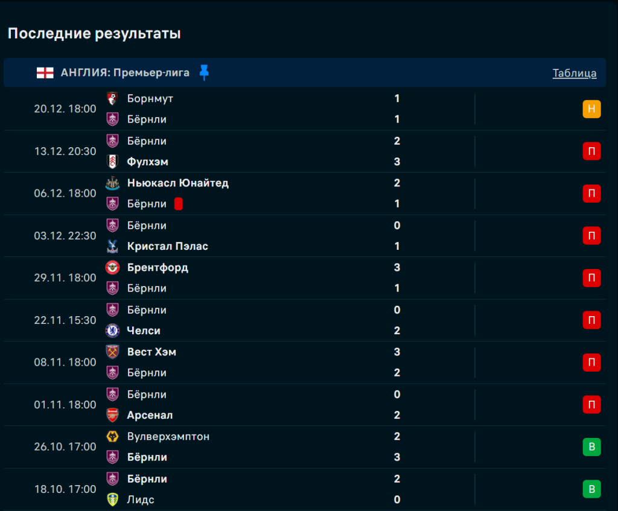Click the Leeds club crest
The image size is (618, 511).
112,500
